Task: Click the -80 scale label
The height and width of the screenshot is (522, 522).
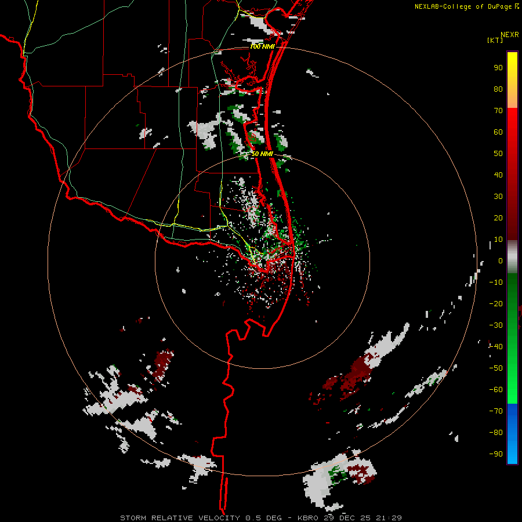Action: point(496,433)
